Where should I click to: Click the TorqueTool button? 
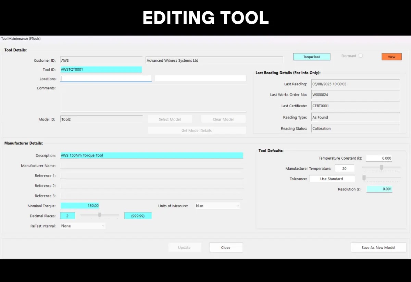pyautogui.click(x=311, y=56)
